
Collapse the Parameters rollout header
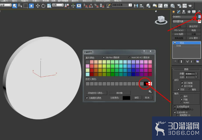pyautogui.click(x=186, y=69)
